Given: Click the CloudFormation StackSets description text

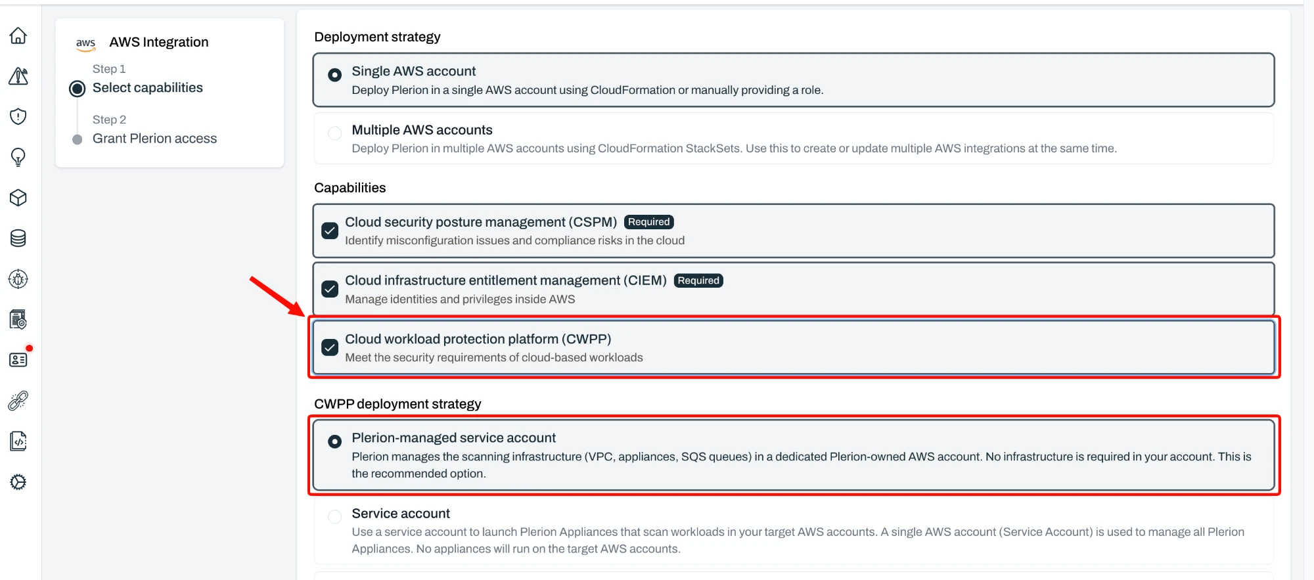Looking at the screenshot, I should 734,148.
